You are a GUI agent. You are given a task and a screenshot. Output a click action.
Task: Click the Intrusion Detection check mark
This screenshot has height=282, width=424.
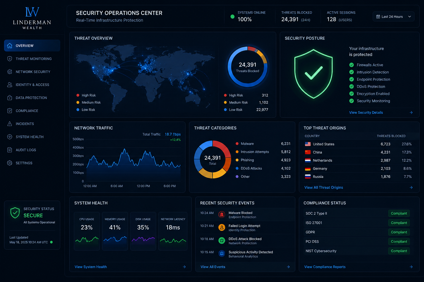(351, 72)
